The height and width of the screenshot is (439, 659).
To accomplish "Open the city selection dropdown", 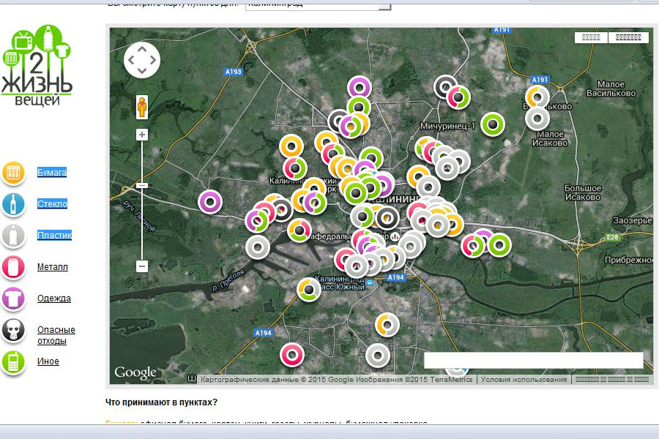I will tap(318, 4).
